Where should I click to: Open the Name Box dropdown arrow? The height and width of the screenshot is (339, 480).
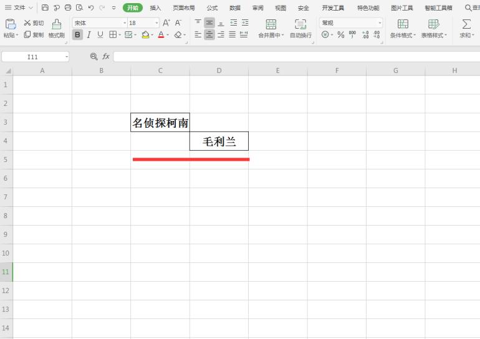click(x=67, y=57)
